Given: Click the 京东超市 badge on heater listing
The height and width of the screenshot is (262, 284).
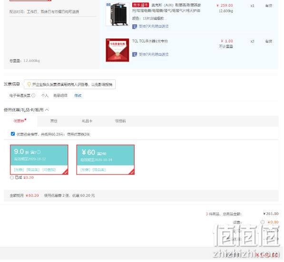Looking at the screenshot, I should click(140, 5).
